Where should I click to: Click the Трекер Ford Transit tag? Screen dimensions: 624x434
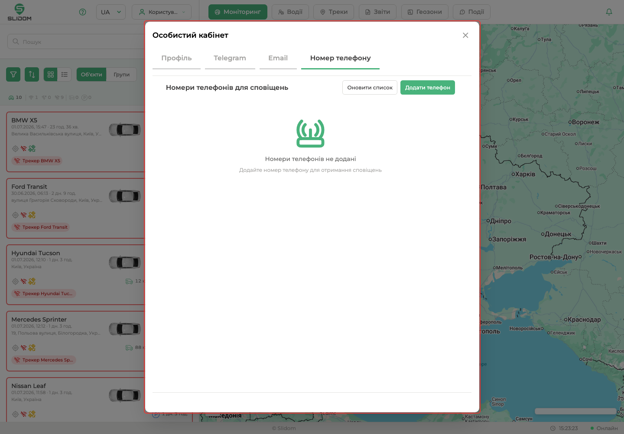(x=41, y=227)
